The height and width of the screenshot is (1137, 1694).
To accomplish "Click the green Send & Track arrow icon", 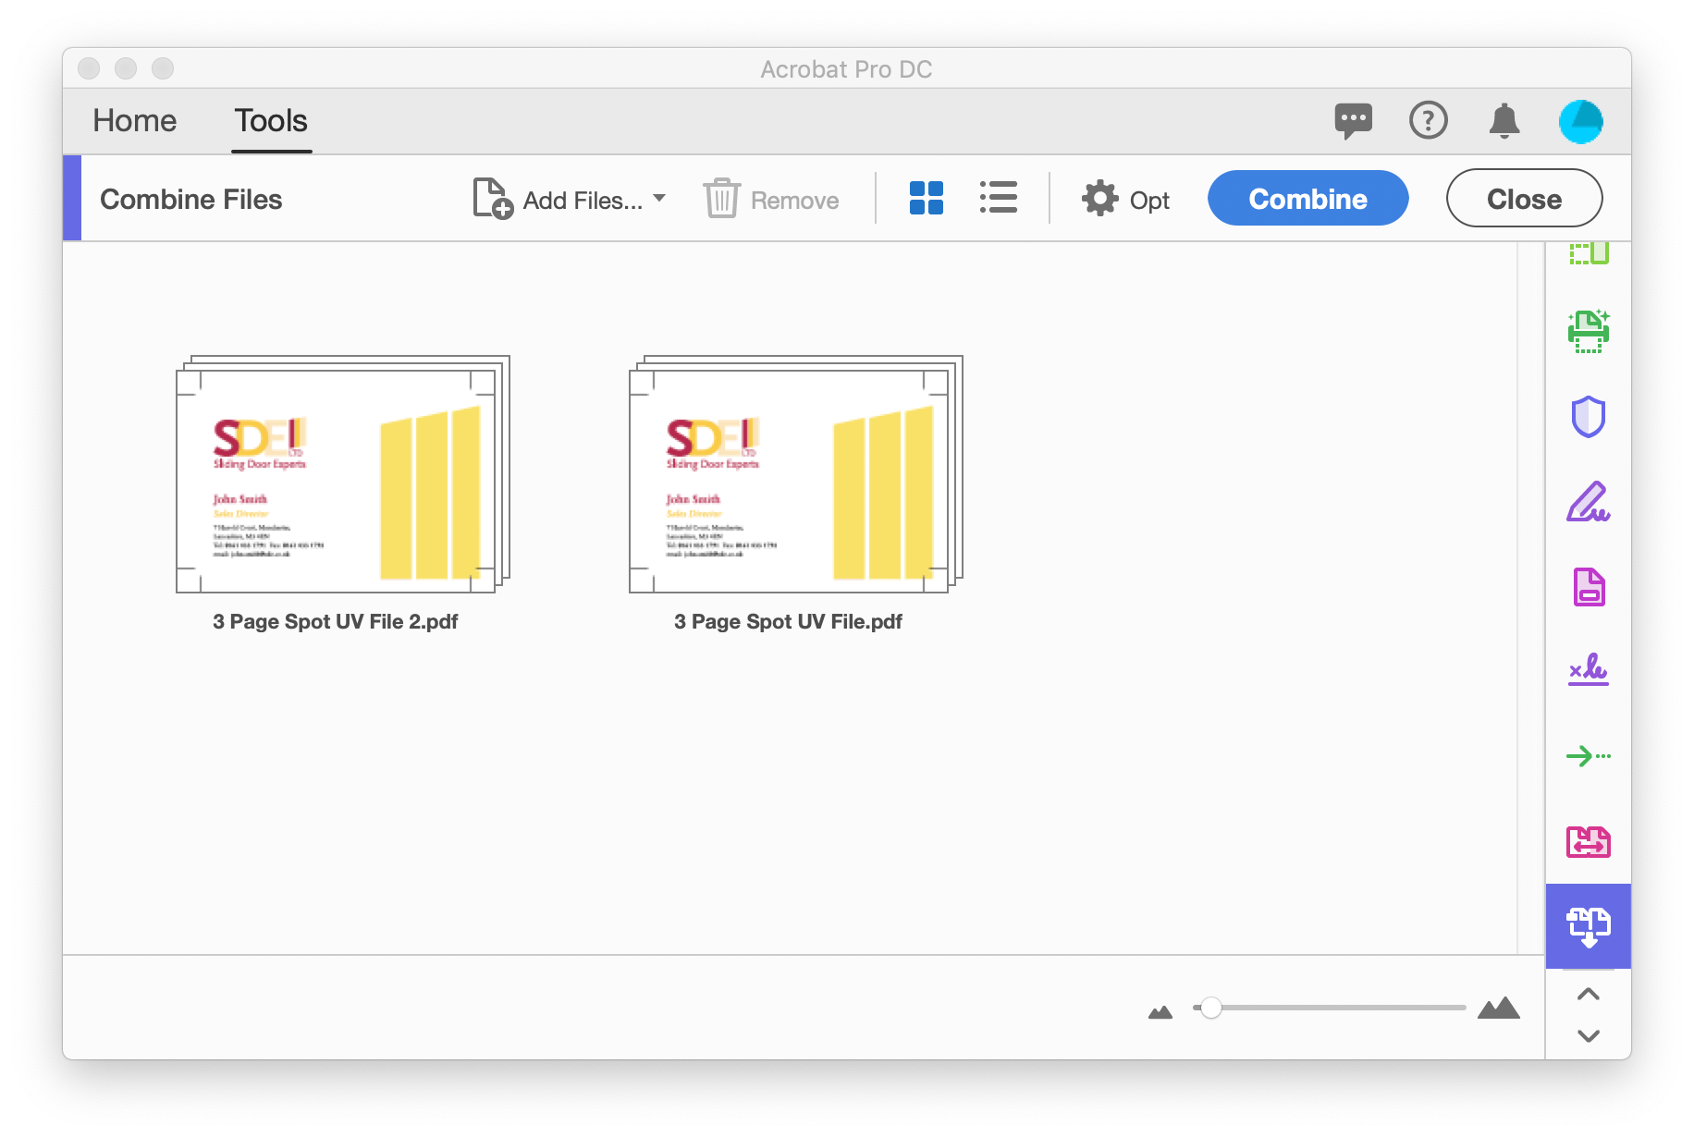I will [x=1588, y=756].
